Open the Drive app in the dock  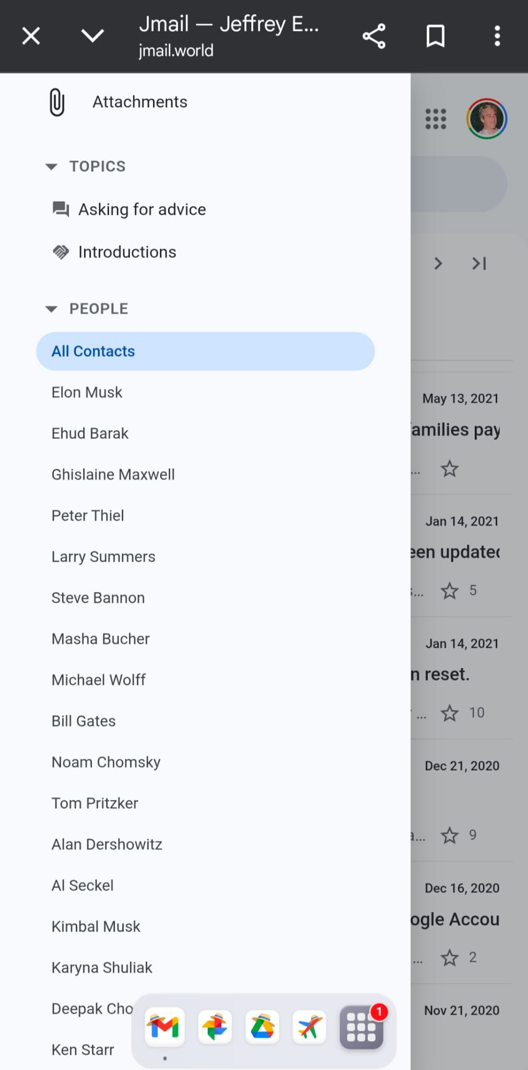[x=262, y=1027]
